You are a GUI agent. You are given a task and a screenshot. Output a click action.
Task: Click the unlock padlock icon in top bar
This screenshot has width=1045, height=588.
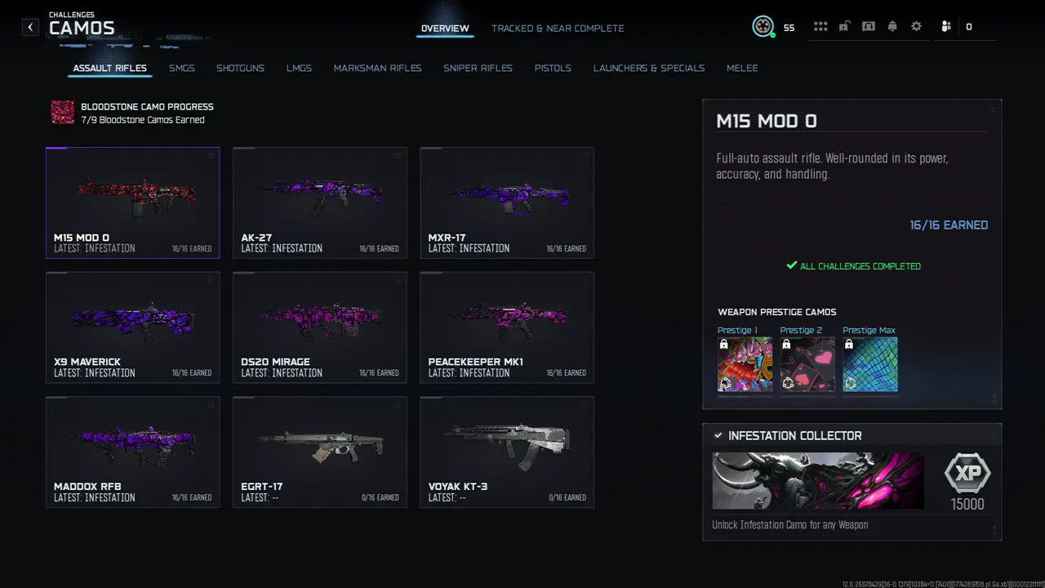tap(844, 26)
